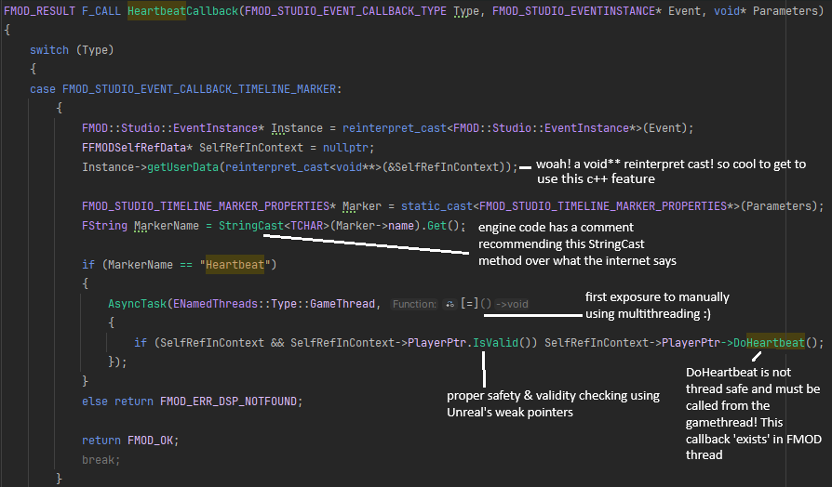Viewport: 832px width, 487px height.
Task: Click the lambda icon beside the Function: hint
Action: click(450, 304)
